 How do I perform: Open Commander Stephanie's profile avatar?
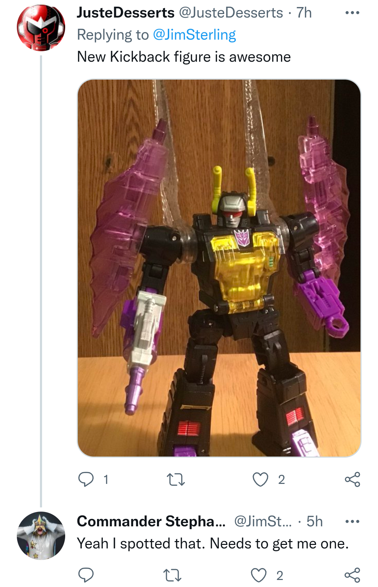point(41,535)
